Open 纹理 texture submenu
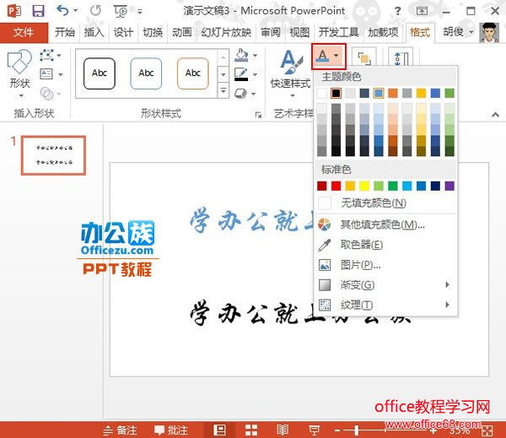The height and width of the screenshot is (438, 506). pyautogui.click(x=386, y=305)
